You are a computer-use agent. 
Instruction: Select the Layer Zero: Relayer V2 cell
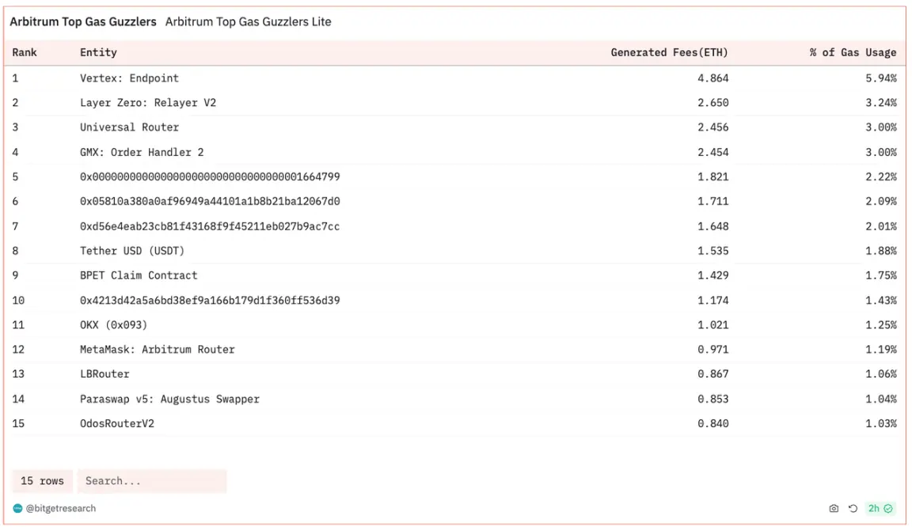point(148,102)
